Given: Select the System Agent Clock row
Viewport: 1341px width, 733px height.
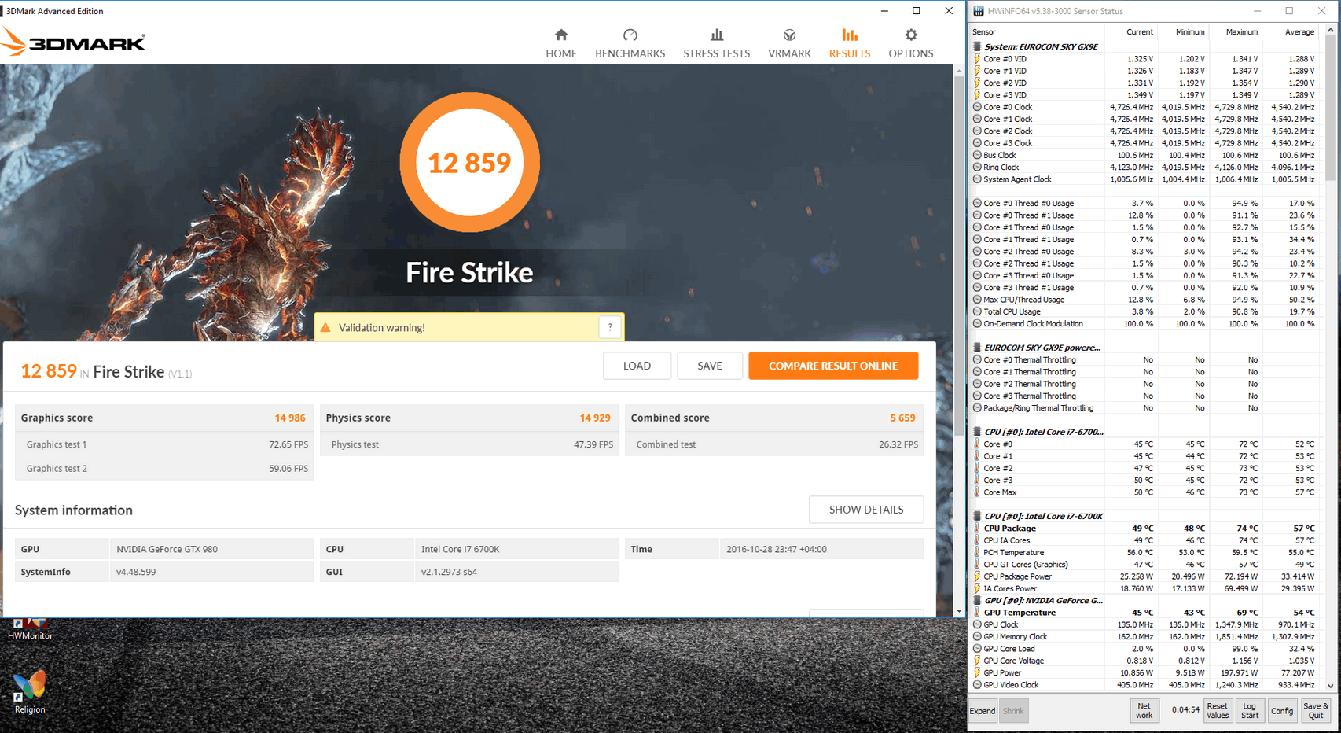Looking at the screenshot, I should 1146,179.
